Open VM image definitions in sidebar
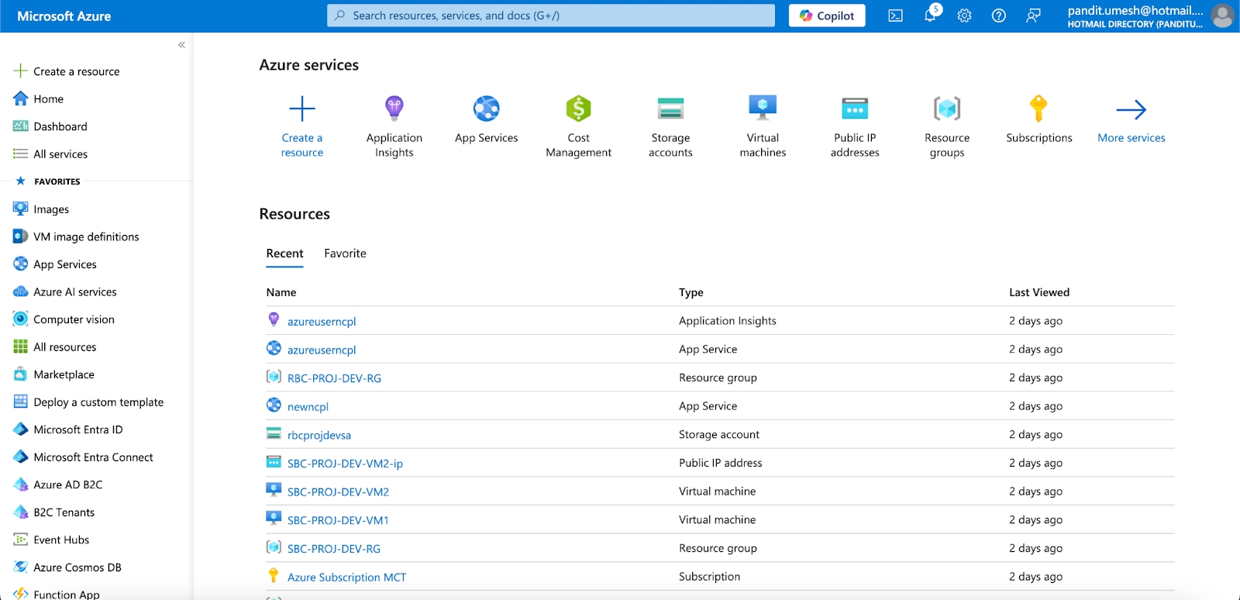Image resolution: width=1240 pixels, height=600 pixels. click(86, 236)
